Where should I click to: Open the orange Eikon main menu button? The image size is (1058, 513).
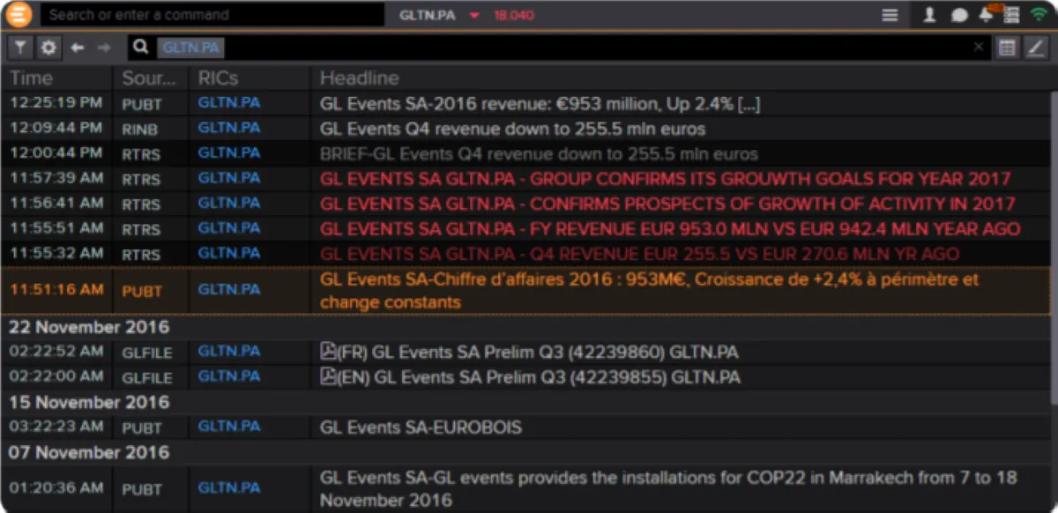(x=19, y=15)
